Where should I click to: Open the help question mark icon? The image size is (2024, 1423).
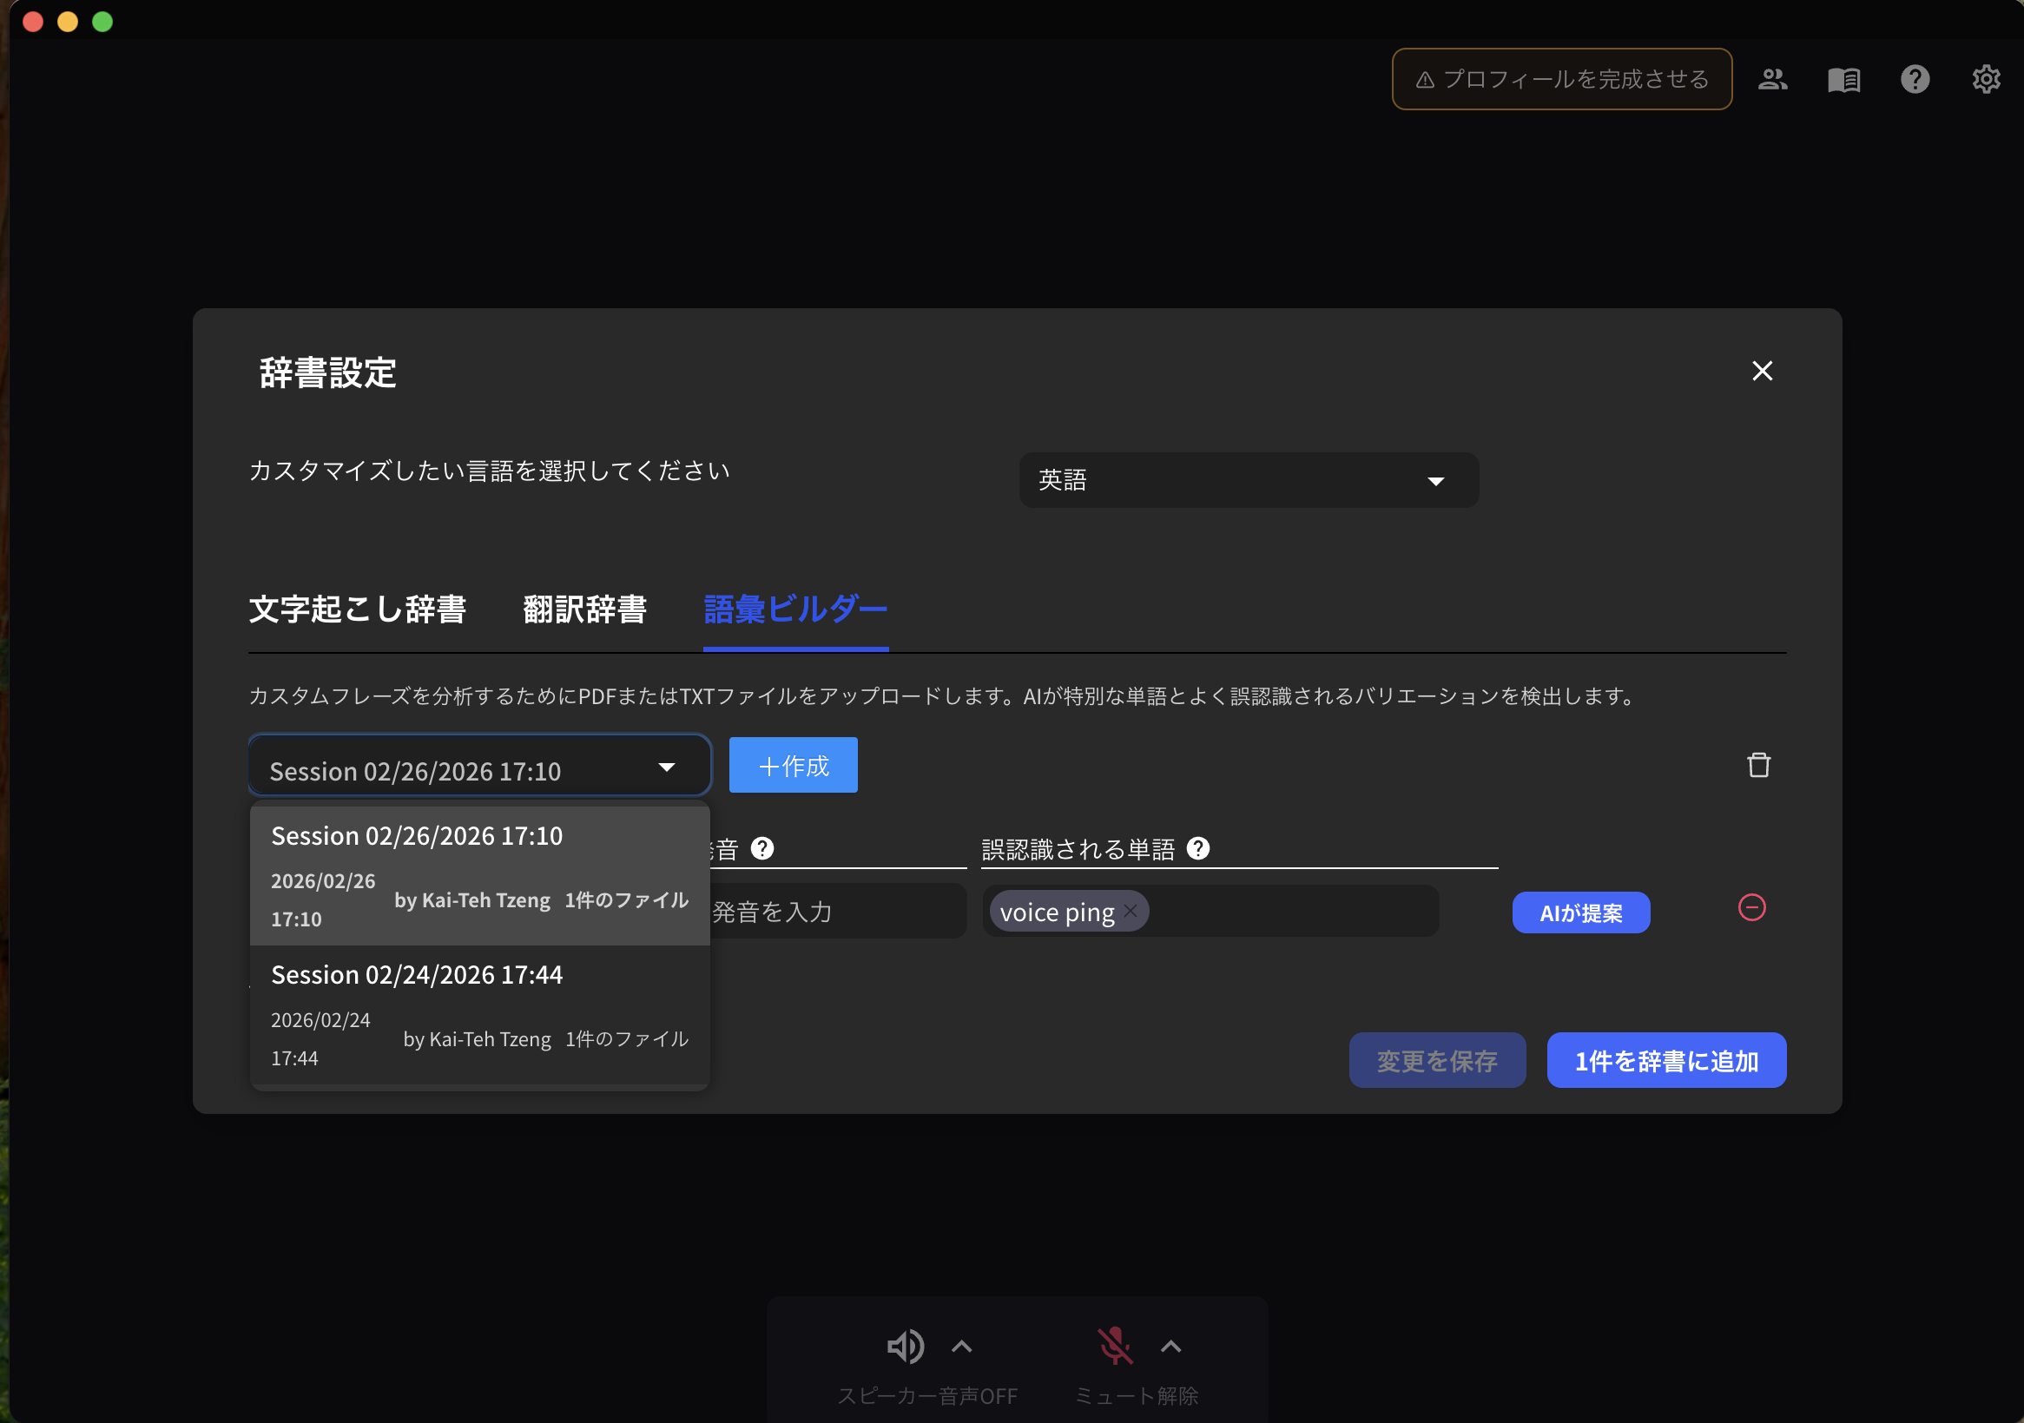[1915, 79]
